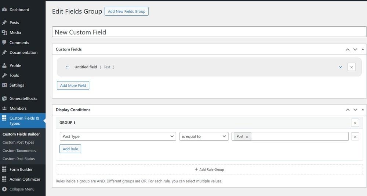Open the Custom Fields Builder submenu
Viewport: 367px width, 196px height.
(x=21, y=134)
